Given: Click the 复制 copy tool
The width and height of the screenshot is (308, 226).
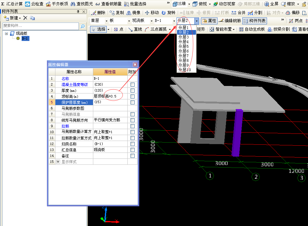Looking at the screenshot, I should coord(117,13).
